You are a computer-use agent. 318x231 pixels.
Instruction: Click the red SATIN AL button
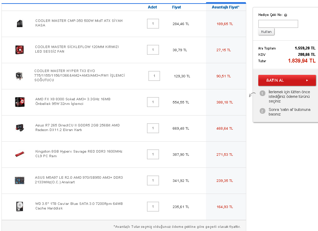point(287,80)
